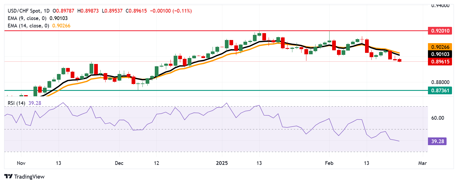This screenshot has width=458, height=184.
Task: Click the close value C0.89615
Action: point(136,11)
